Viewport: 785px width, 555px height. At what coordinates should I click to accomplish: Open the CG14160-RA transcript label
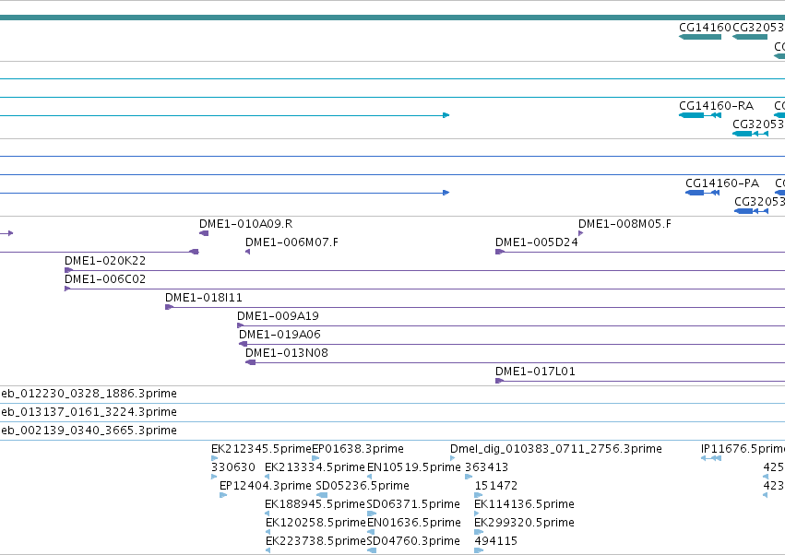(x=716, y=106)
